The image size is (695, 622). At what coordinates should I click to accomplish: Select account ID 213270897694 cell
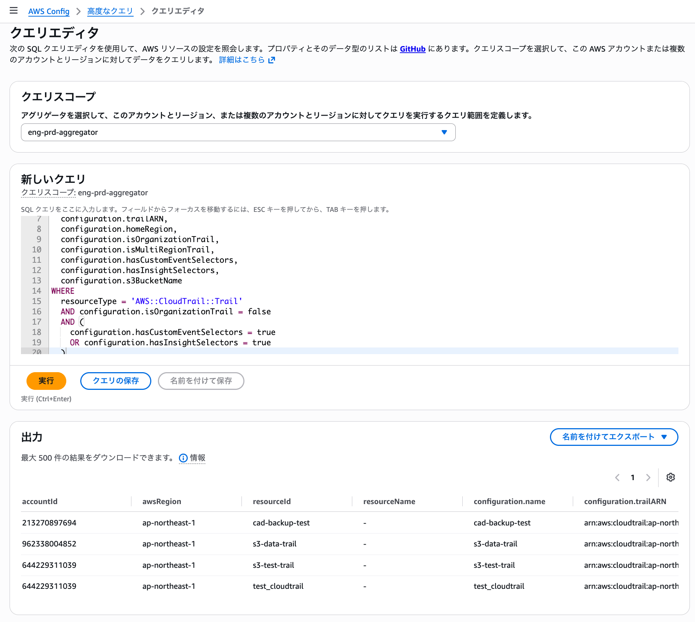pos(49,523)
